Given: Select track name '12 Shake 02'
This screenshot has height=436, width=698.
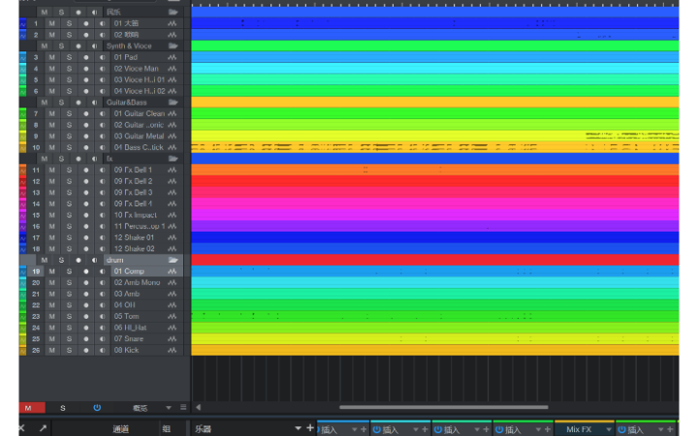Looking at the screenshot, I should click(x=134, y=249).
